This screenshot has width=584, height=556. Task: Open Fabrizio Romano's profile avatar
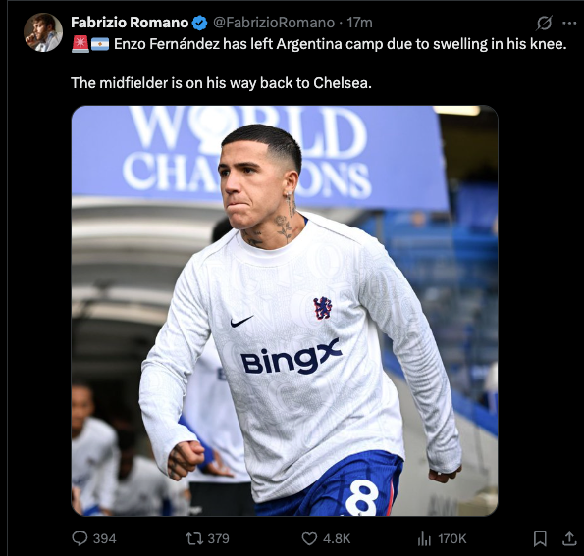click(43, 32)
